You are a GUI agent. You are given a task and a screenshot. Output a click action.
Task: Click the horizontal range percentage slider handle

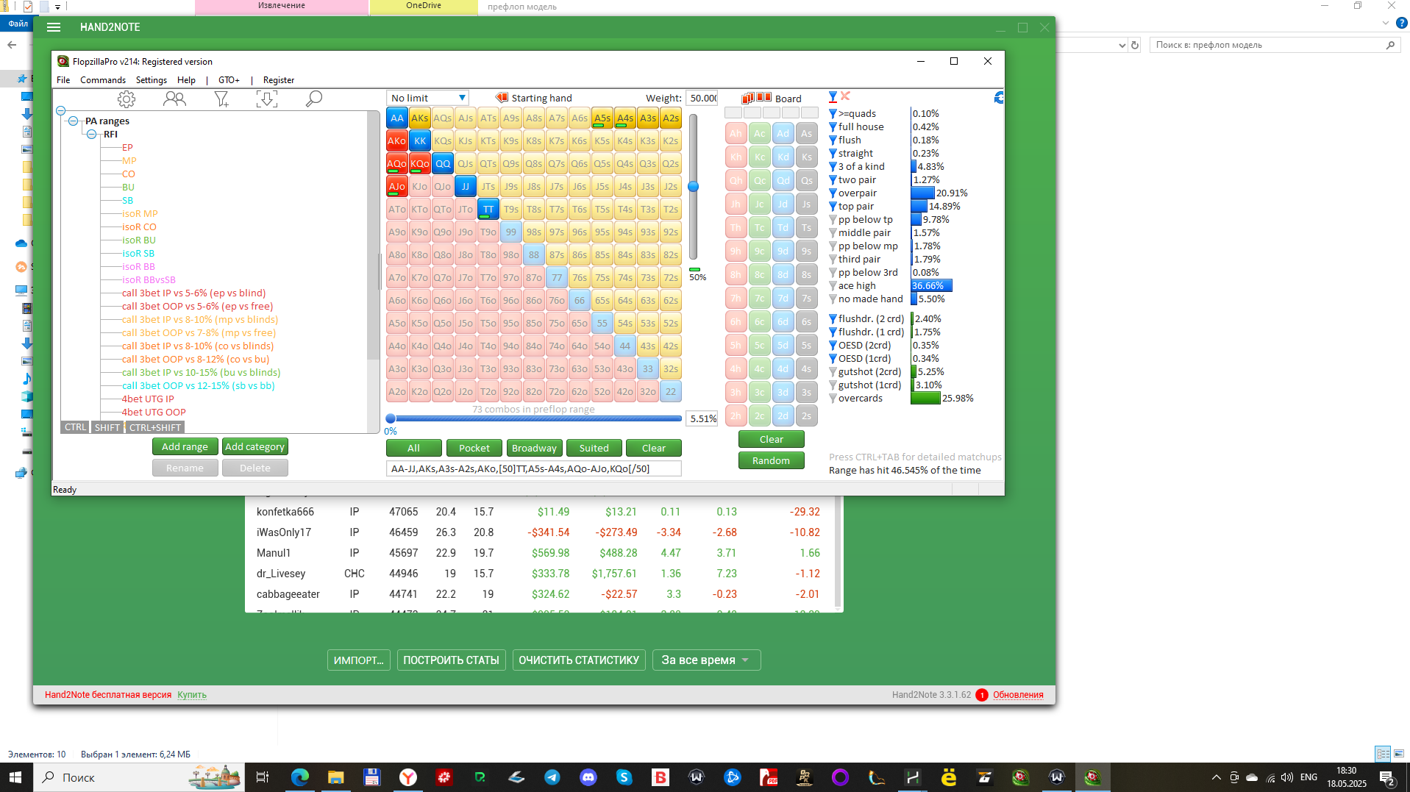pyautogui.click(x=391, y=418)
